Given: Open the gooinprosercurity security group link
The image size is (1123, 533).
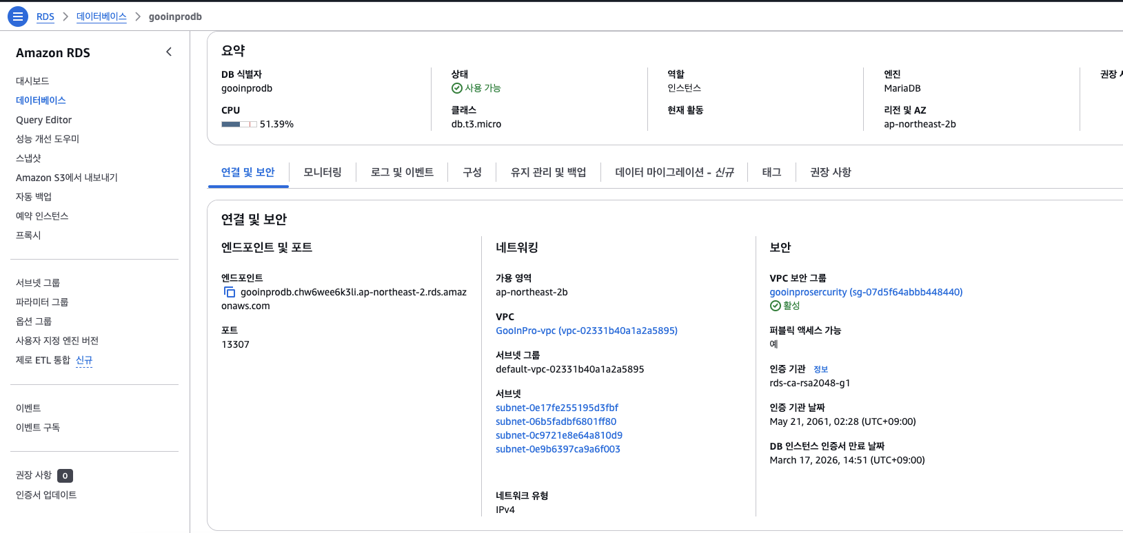Looking at the screenshot, I should tap(867, 292).
